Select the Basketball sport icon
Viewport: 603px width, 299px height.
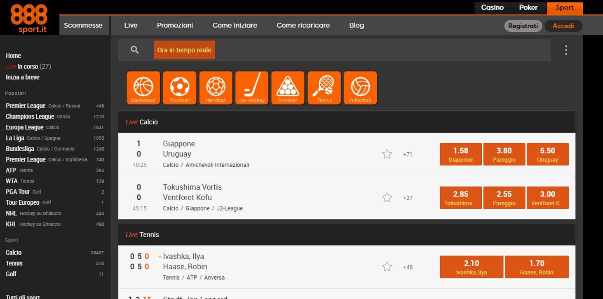click(x=143, y=88)
